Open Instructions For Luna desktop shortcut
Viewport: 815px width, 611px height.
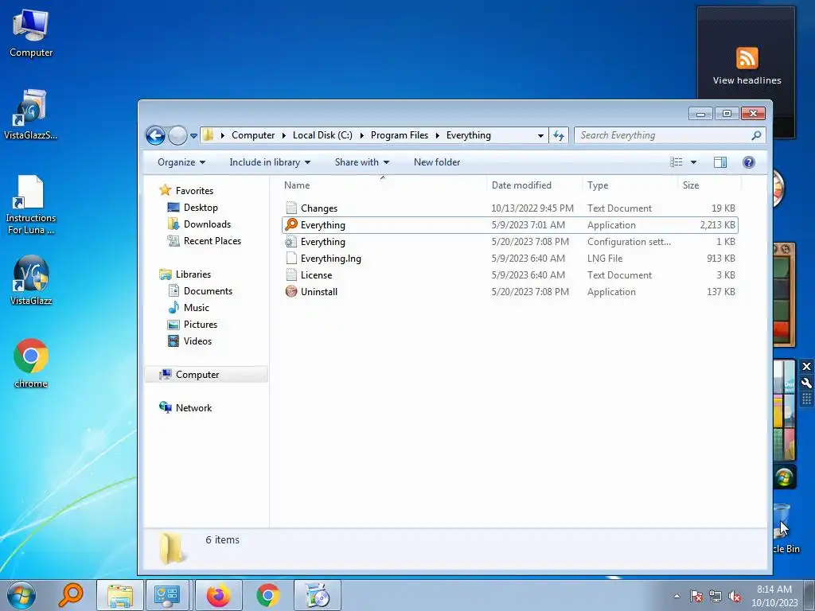point(31,204)
